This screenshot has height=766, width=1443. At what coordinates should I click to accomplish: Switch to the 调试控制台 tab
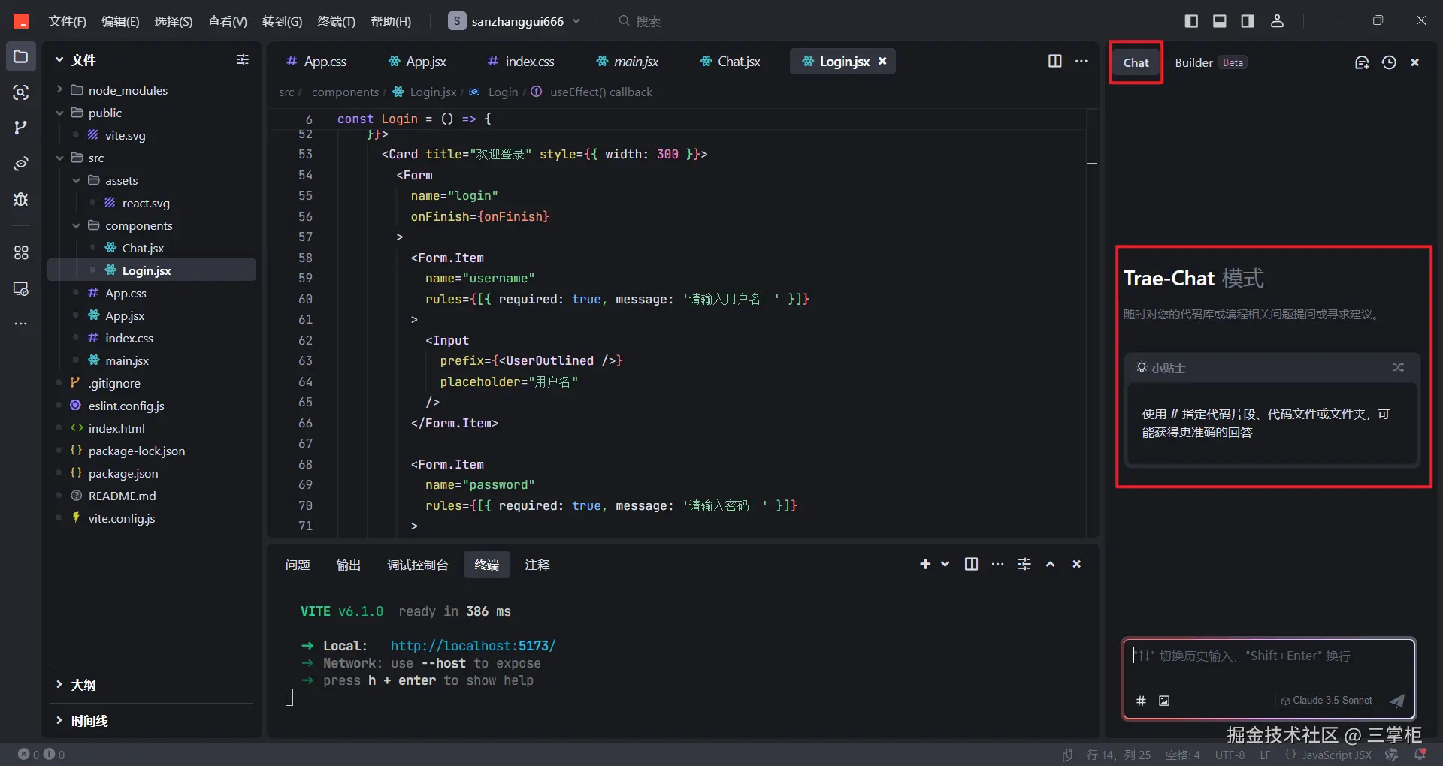coord(418,565)
